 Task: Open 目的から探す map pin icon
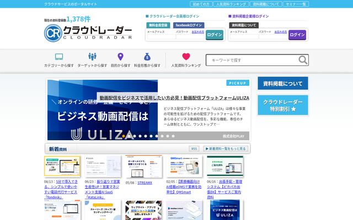(x=120, y=57)
